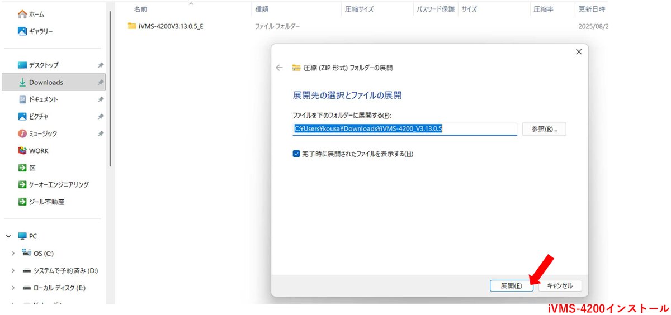
Task: Click the pin icon beside Downloads
Action: (x=101, y=83)
